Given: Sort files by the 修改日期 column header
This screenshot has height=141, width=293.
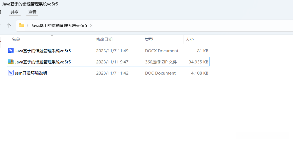Looking at the screenshot, I should click(x=104, y=39).
